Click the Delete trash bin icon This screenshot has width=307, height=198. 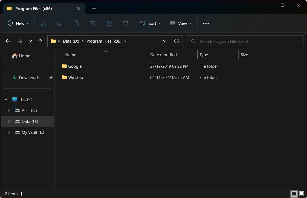point(126,23)
